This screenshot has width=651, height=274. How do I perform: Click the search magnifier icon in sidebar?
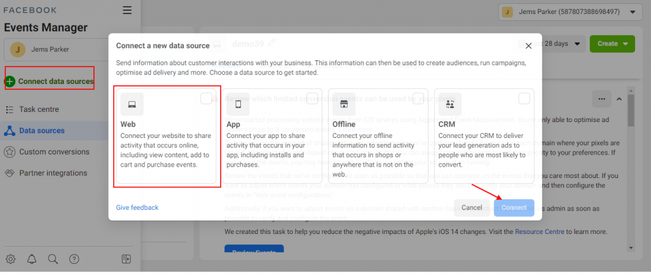pos(53,259)
